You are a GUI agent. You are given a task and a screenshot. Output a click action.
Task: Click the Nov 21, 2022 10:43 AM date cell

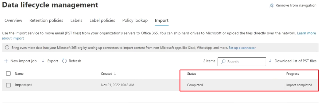tap(117, 85)
